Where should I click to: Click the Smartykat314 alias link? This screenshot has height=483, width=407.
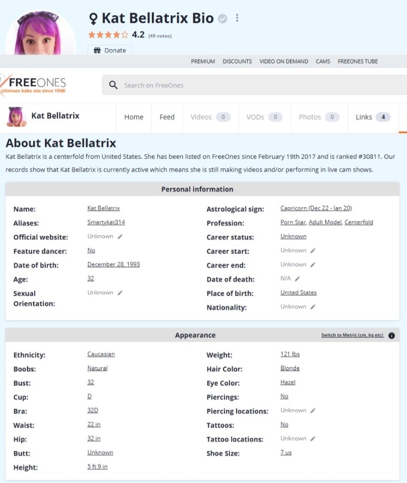pyautogui.click(x=106, y=223)
